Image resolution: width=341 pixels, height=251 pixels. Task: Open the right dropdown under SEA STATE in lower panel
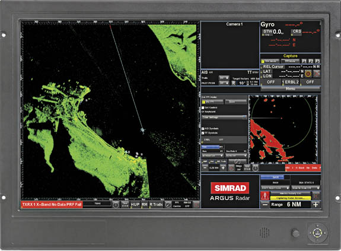tap(305, 188)
